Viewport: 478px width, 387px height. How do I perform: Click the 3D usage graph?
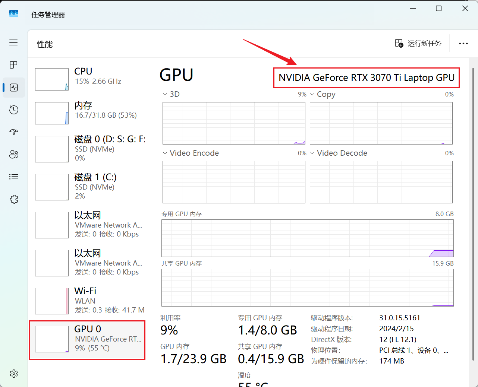tap(234, 123)
